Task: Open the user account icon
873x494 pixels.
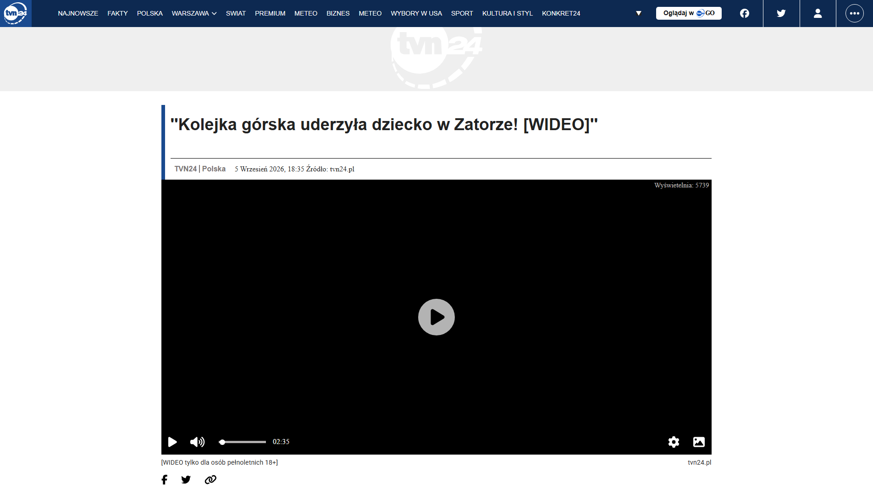Action: coord(818,13)
